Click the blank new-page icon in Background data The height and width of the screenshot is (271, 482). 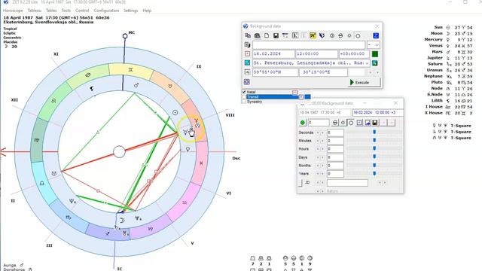pos(267,35)
